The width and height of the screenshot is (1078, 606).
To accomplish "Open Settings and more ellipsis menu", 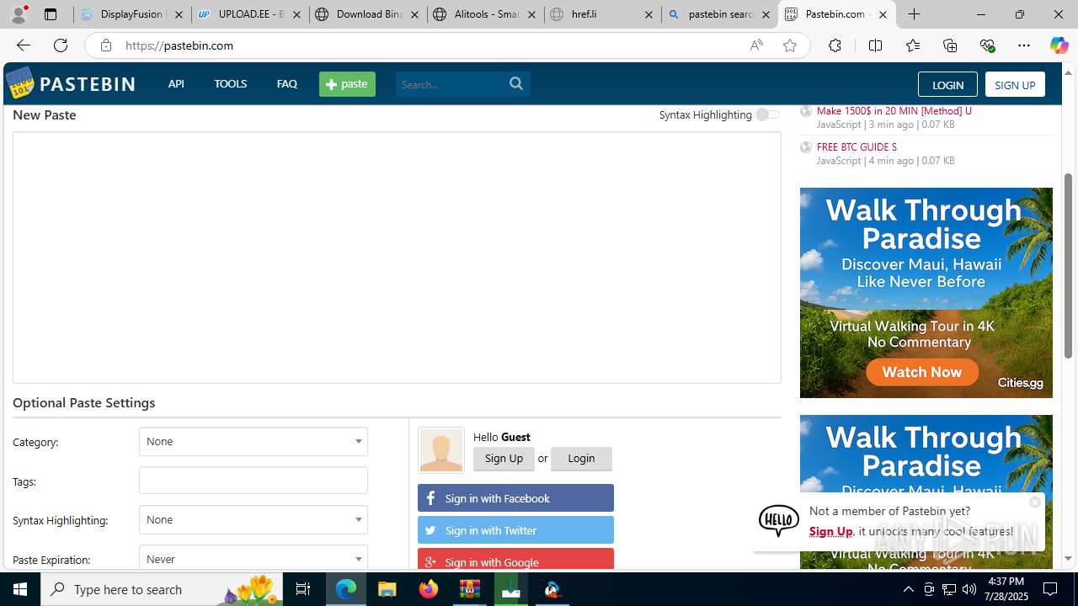I will tap(1024, 45).
